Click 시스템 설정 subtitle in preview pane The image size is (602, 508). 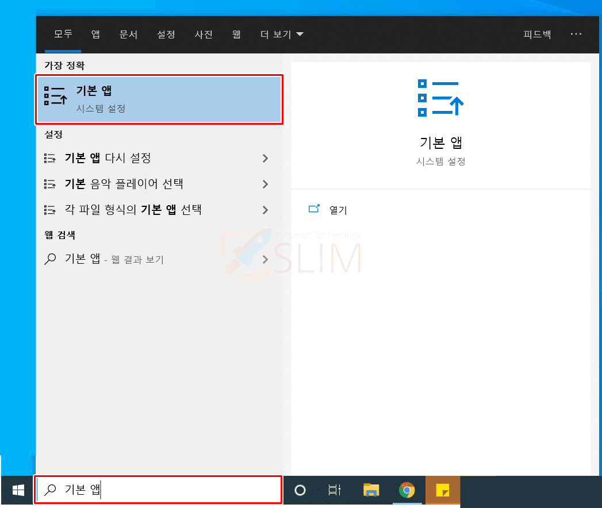click(441, 161)
